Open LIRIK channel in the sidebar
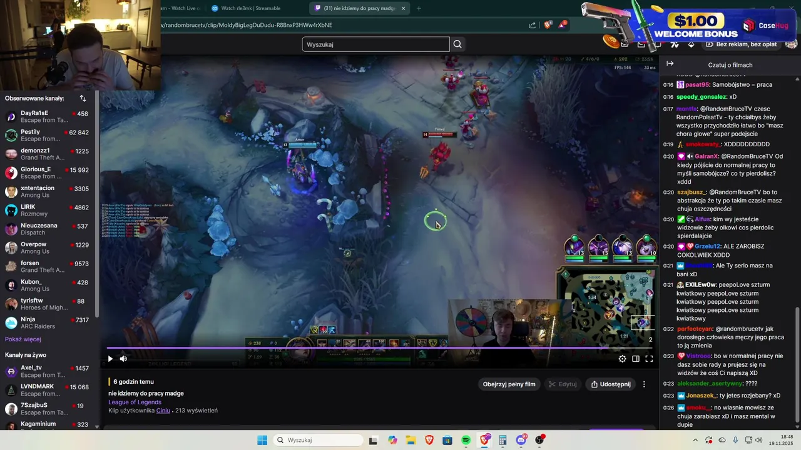This screenshot has width=801, height=450. point(47,211)
